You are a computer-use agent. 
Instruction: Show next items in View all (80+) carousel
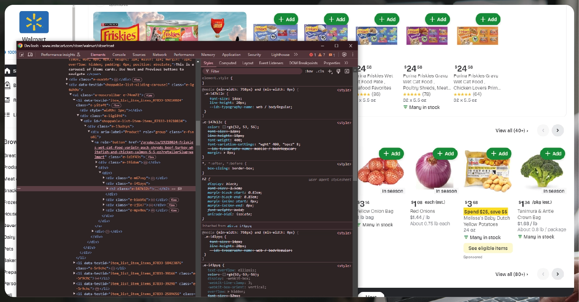pos(558,274)
